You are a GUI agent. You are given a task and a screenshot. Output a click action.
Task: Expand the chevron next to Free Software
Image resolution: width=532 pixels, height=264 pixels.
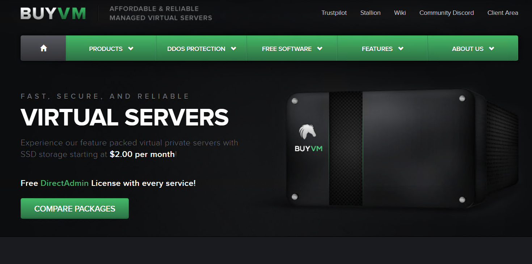pos(320,48)
